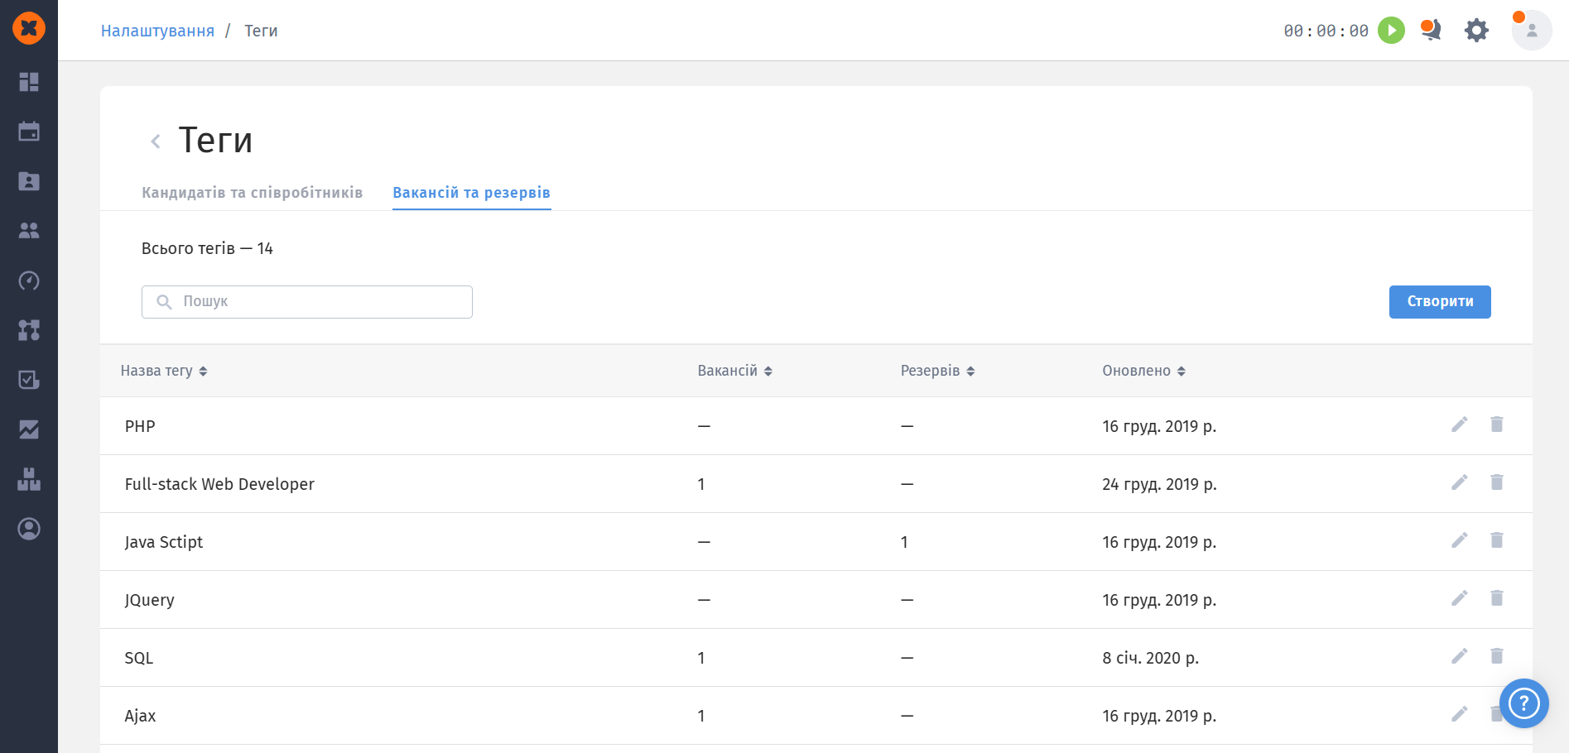Viewport: 1569px width, 753px height.
Task: Open the user avatar menu
Action: point(1532,31)
